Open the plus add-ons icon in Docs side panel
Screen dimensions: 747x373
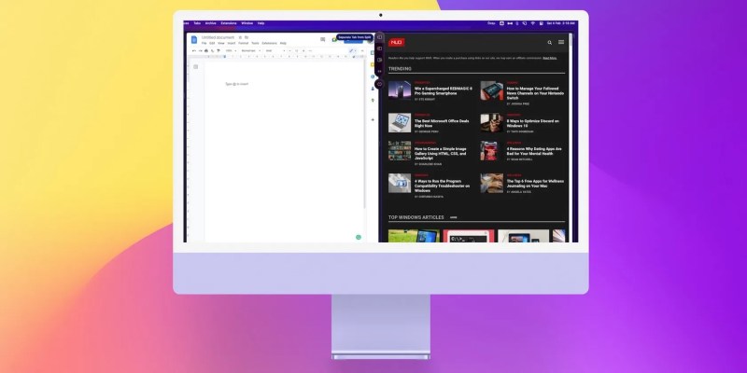click(373, 120)
